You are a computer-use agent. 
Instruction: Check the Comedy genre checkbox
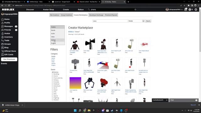(x=52, y=82)
